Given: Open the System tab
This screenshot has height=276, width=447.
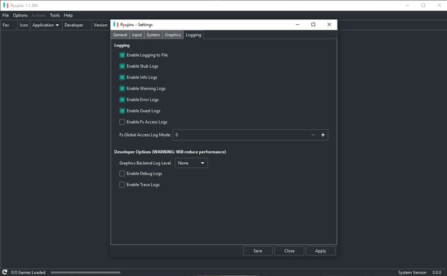Looking at the screenshot, I should pyautogui.click(x=153, y=34).
